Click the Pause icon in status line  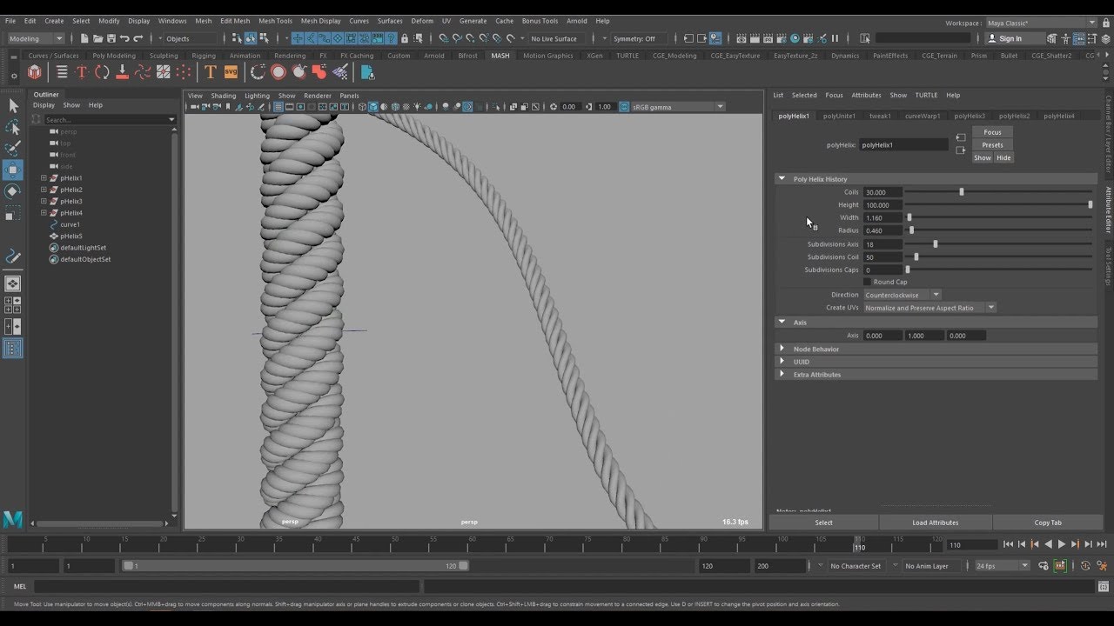[835, 38]
